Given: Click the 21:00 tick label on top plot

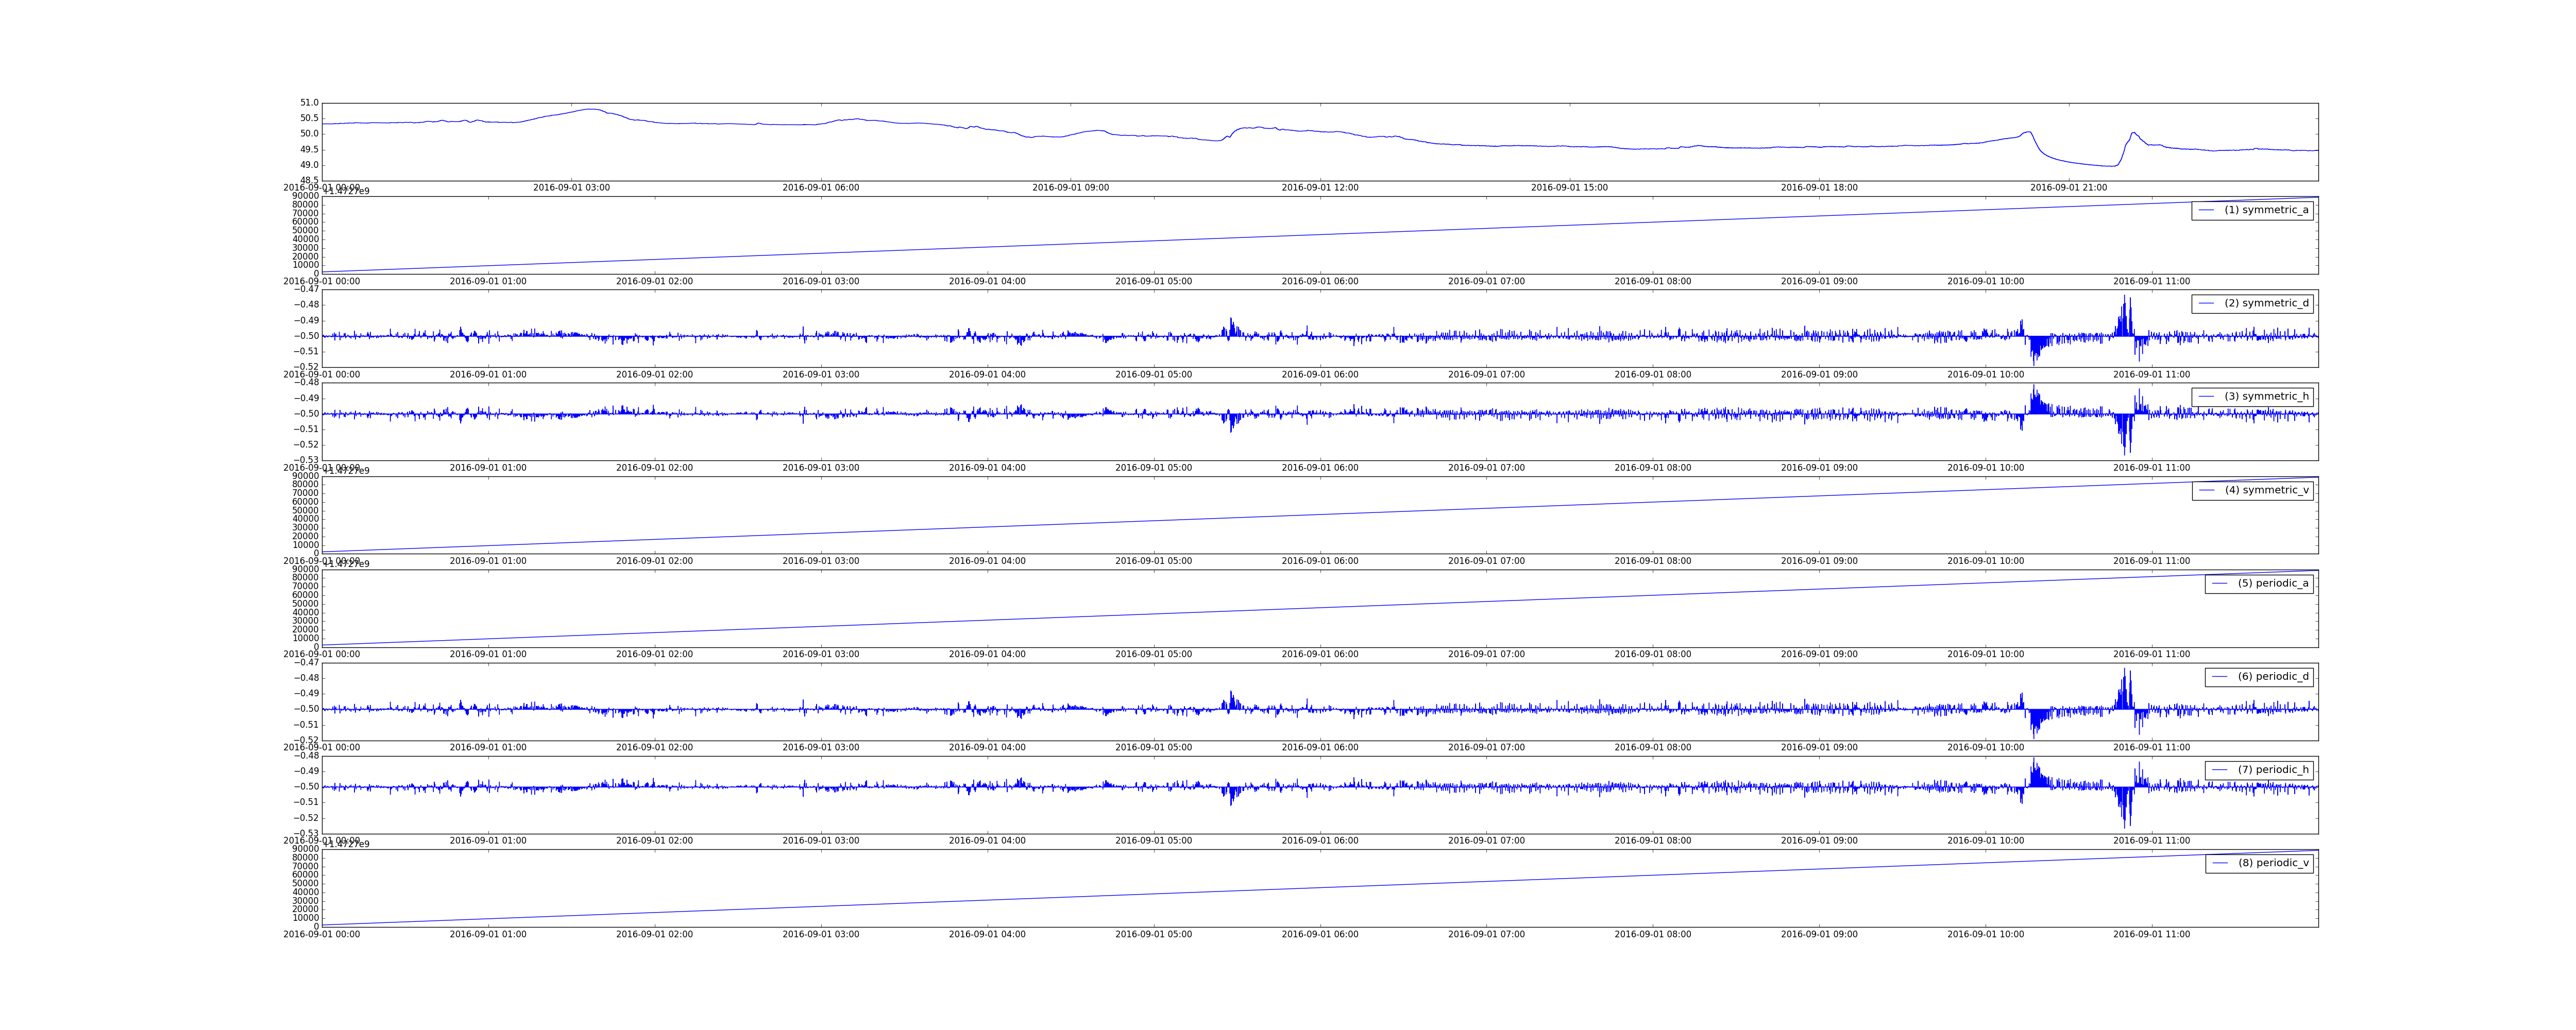Looking at the screenshot, I should [2068, 188].
